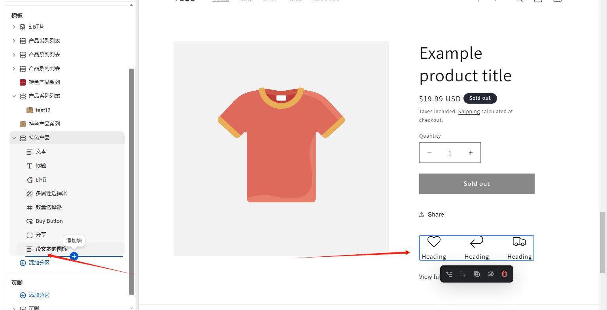Delete the block using the red trash icon
Viewport: 607px width, 310px height.
pos(504,274)
